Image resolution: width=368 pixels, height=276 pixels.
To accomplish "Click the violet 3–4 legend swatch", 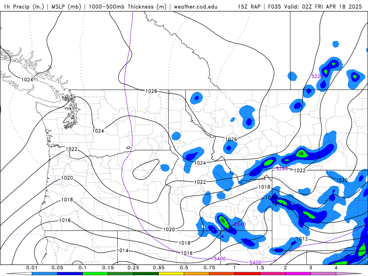I will (x=323, y=274).
